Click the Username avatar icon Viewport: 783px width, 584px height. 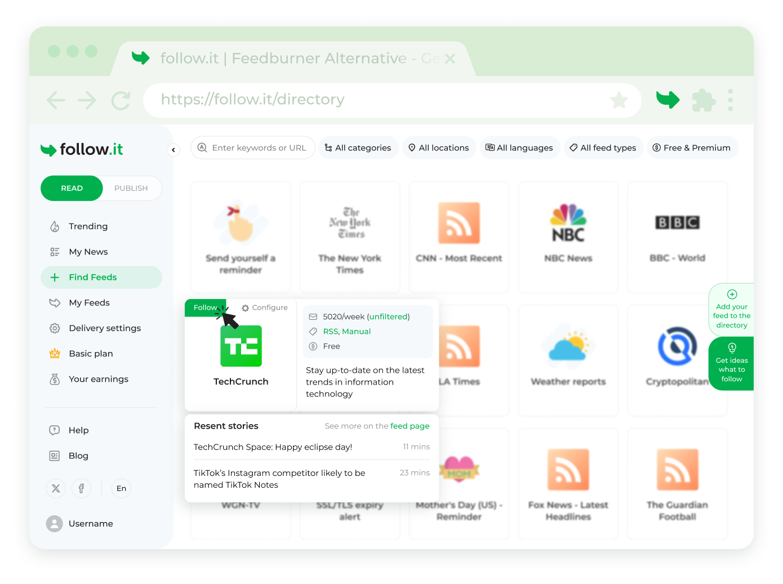pyautogui.click(x=55, y=524)
